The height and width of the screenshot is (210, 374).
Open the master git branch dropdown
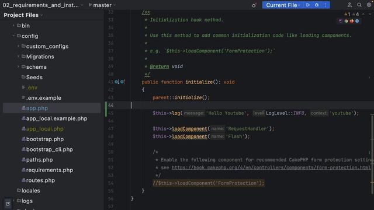(x=102, y=5)
